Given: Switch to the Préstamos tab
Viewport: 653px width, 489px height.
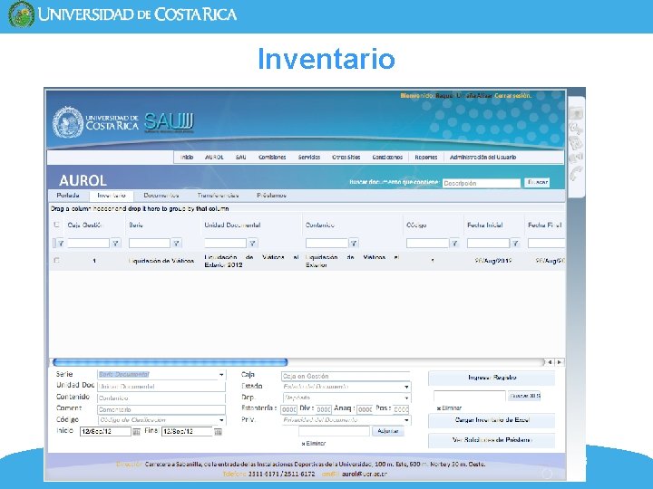Looking at the screenshot, I should pyautogui.click(x=271, y=196).
